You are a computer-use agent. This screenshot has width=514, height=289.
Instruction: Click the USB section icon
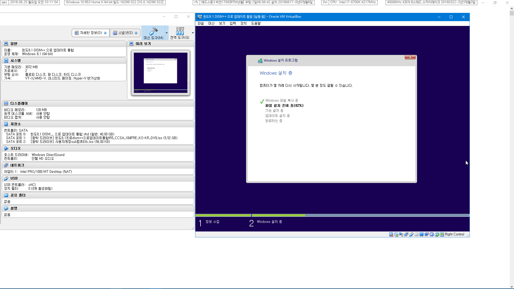(x=6, y=178)
